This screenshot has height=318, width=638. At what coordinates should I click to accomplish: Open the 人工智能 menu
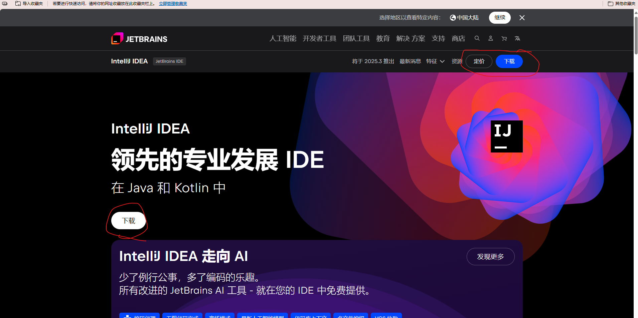283,39
